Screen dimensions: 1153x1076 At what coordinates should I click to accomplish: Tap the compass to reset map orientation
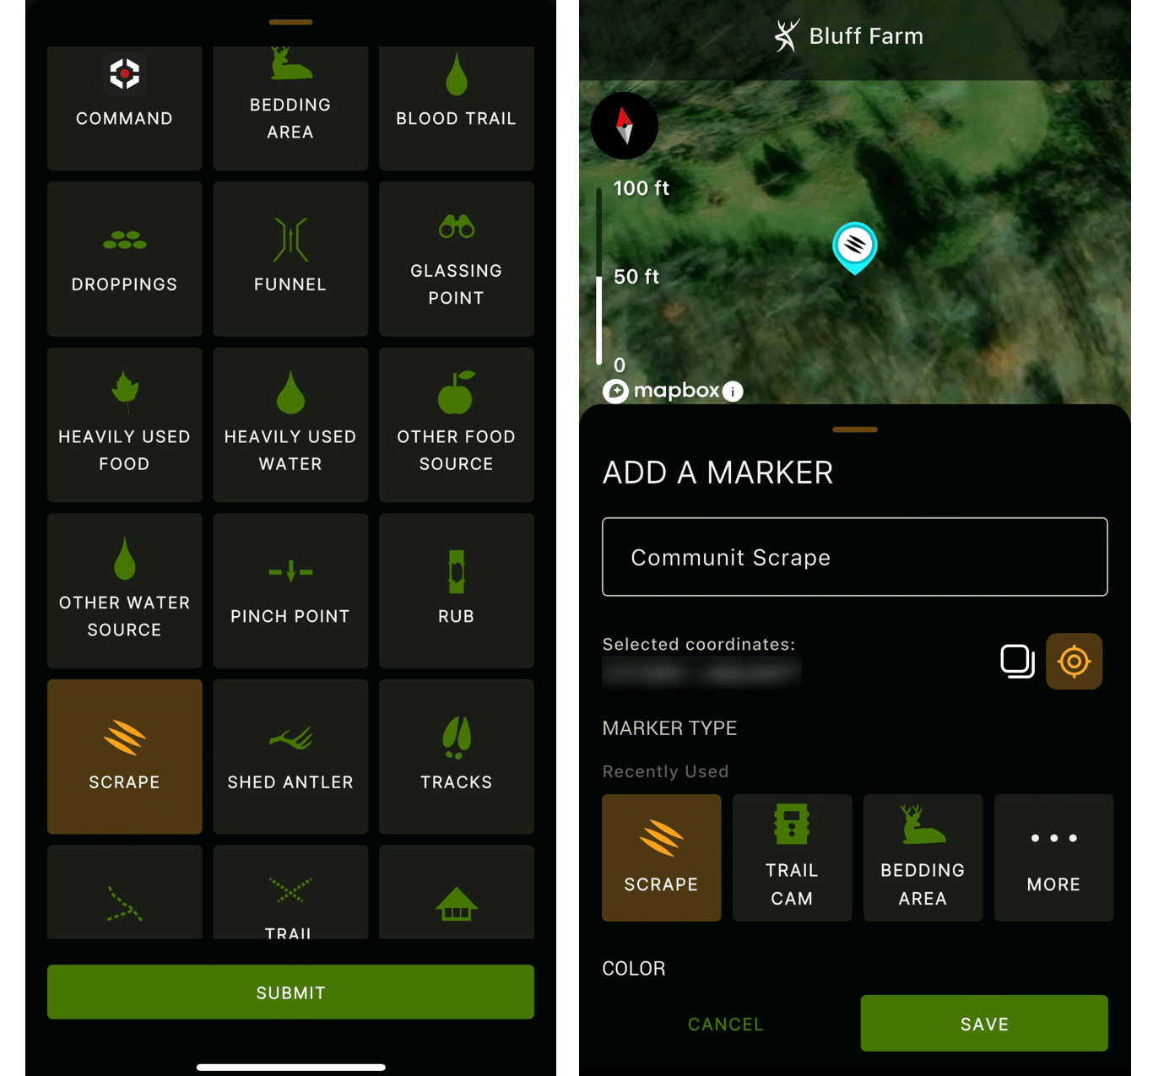pyautogui.click(x=625, y=126)
